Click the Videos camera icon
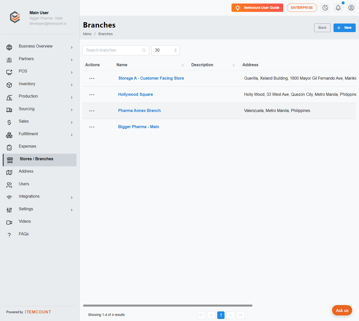This screenshot has height=321, width=359. tap(9, 222)
